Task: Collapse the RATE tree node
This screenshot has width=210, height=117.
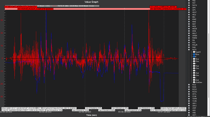Action: (189, 50)
